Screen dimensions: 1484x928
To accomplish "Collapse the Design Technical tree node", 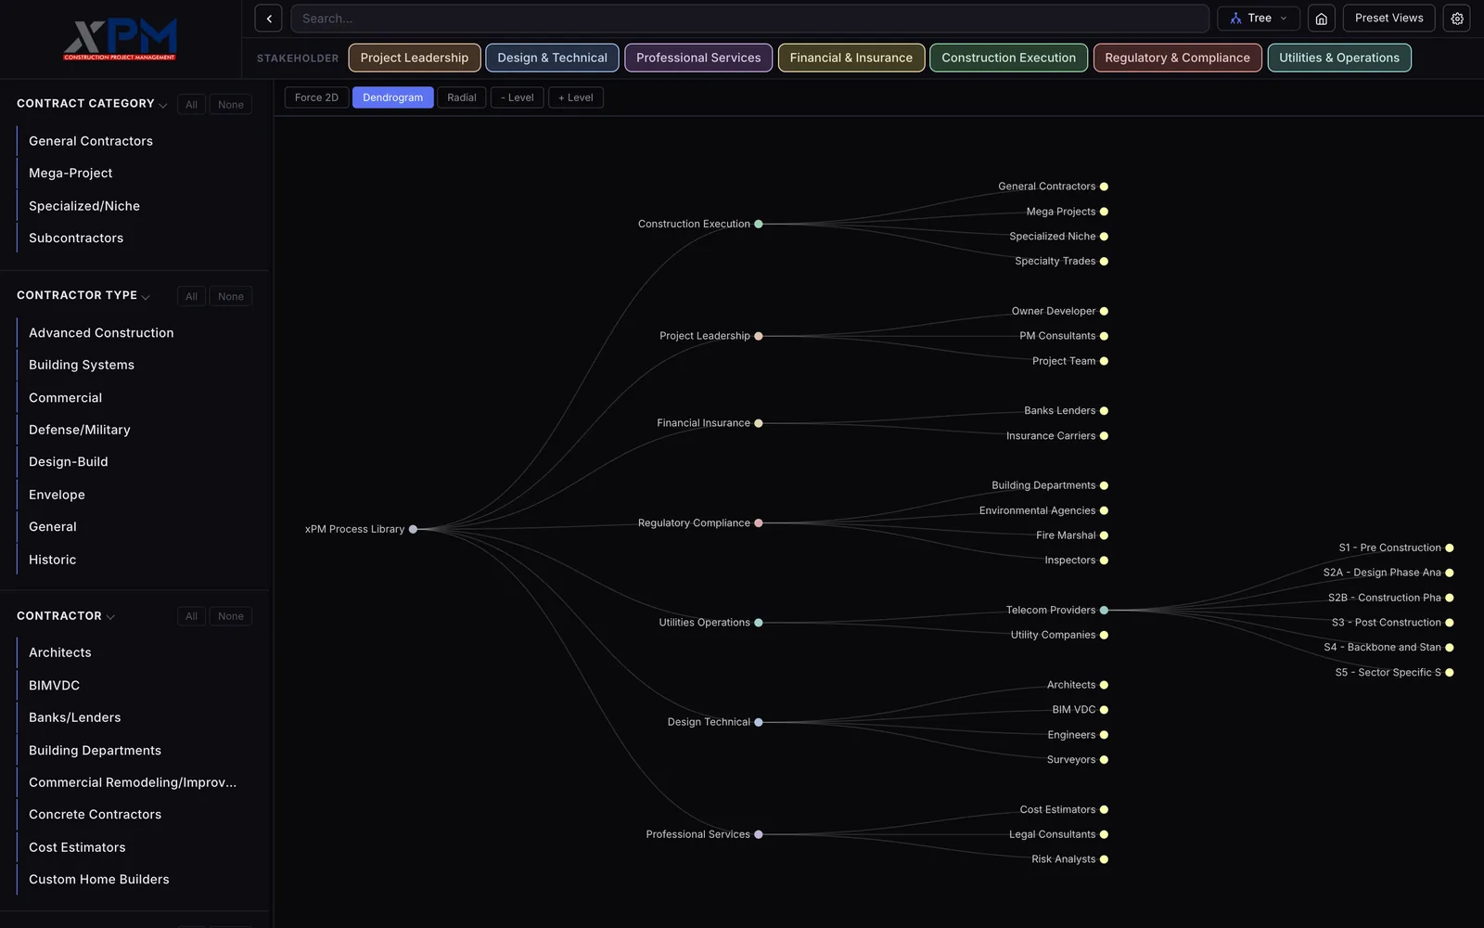I will (x=759, y=722).
